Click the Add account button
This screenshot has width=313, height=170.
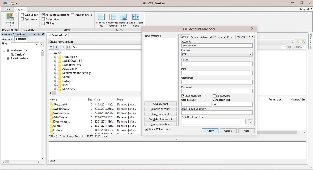click(x=160, y=104)
